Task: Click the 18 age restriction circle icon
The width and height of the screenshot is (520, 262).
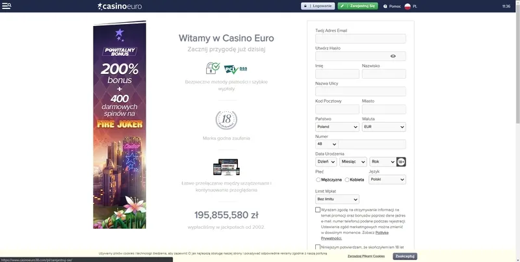Action: click(x=226, y=120)
